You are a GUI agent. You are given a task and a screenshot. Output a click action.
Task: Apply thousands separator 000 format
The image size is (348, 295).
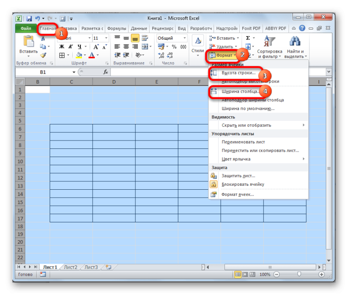tap(183, 47)
